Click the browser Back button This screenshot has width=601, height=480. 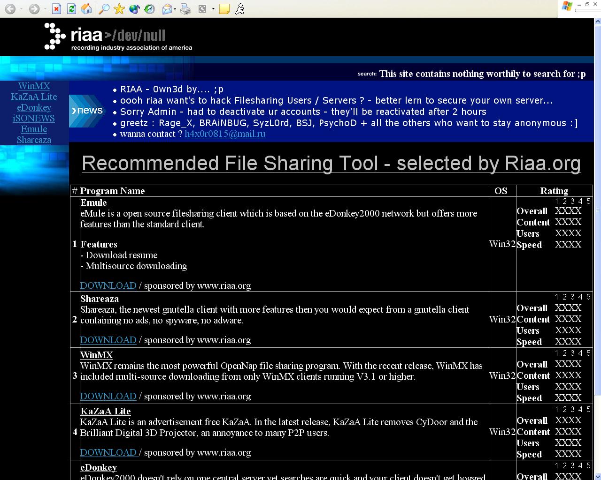10,9
